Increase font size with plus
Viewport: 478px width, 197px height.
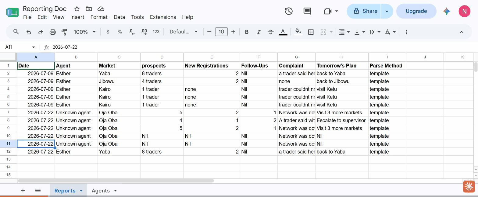233,32
